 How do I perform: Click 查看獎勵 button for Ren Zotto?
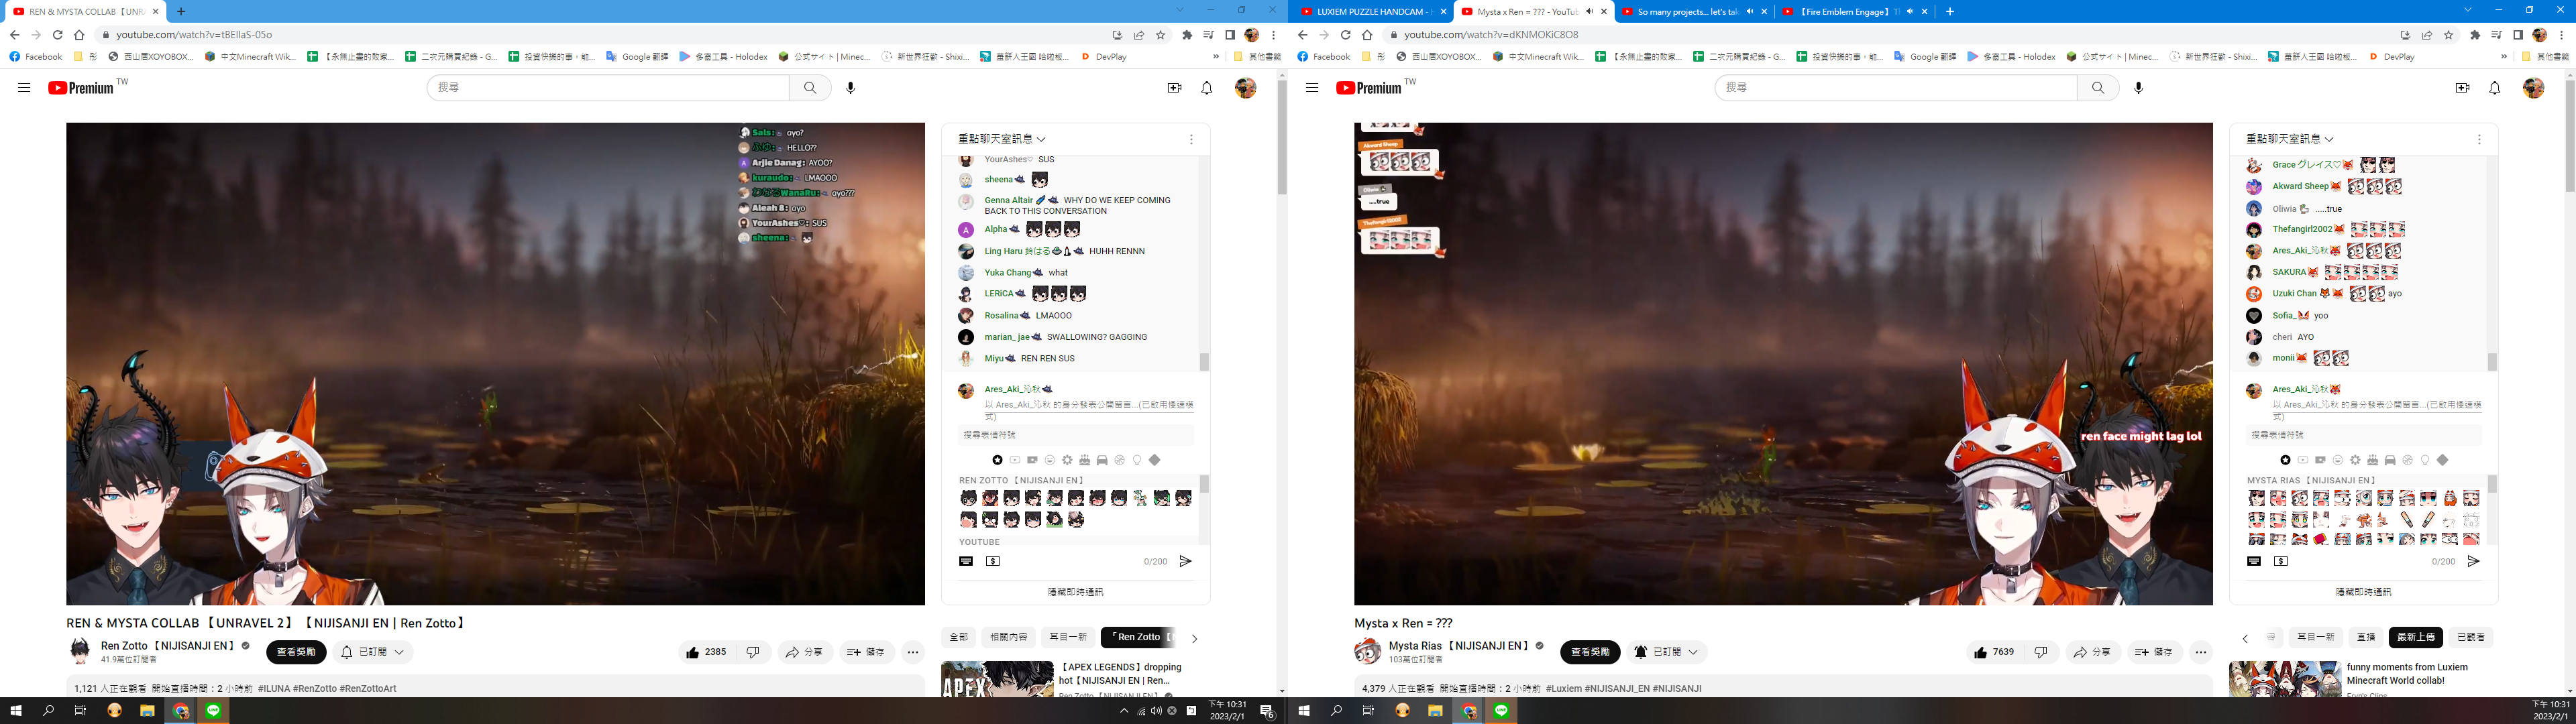click(x=296, y=652)
